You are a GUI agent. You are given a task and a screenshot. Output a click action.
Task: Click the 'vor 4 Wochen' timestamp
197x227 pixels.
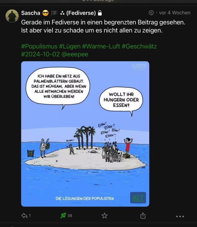click(x=175, y=13)
